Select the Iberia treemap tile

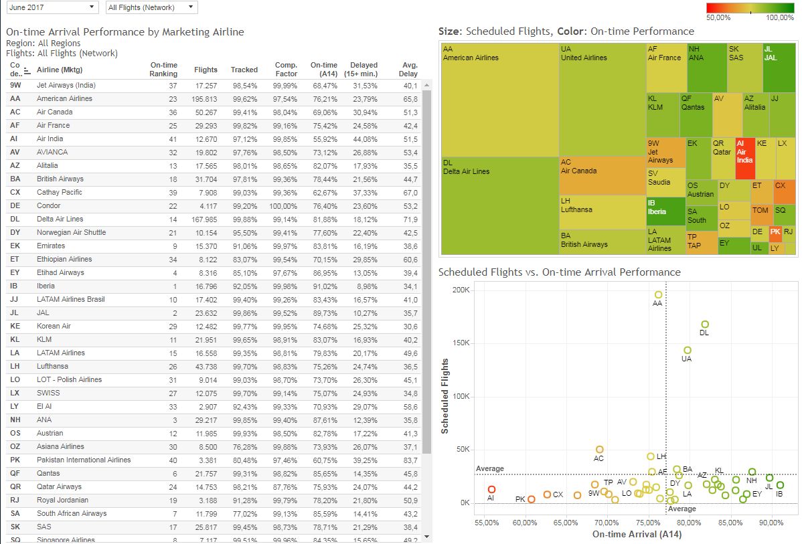[x=666, y=211]
